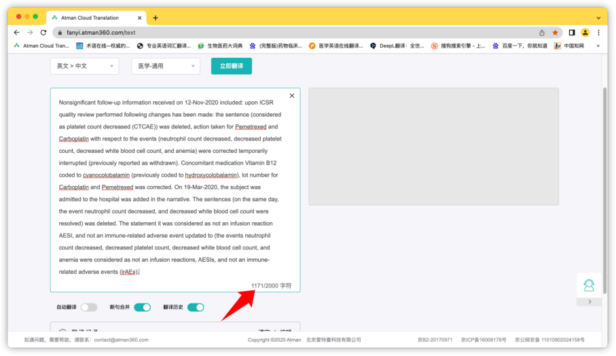This screenshot has height=356, width=616.
Task: Select the Atman Cloud Translation tab
Action: tap(96, 18)
